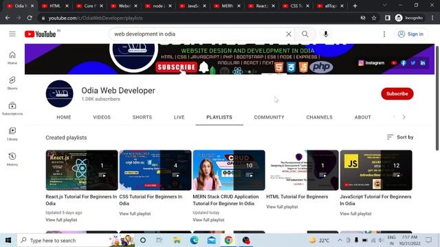
Task: Close the first Odia browser tab
Action: (x=32, y=5)
